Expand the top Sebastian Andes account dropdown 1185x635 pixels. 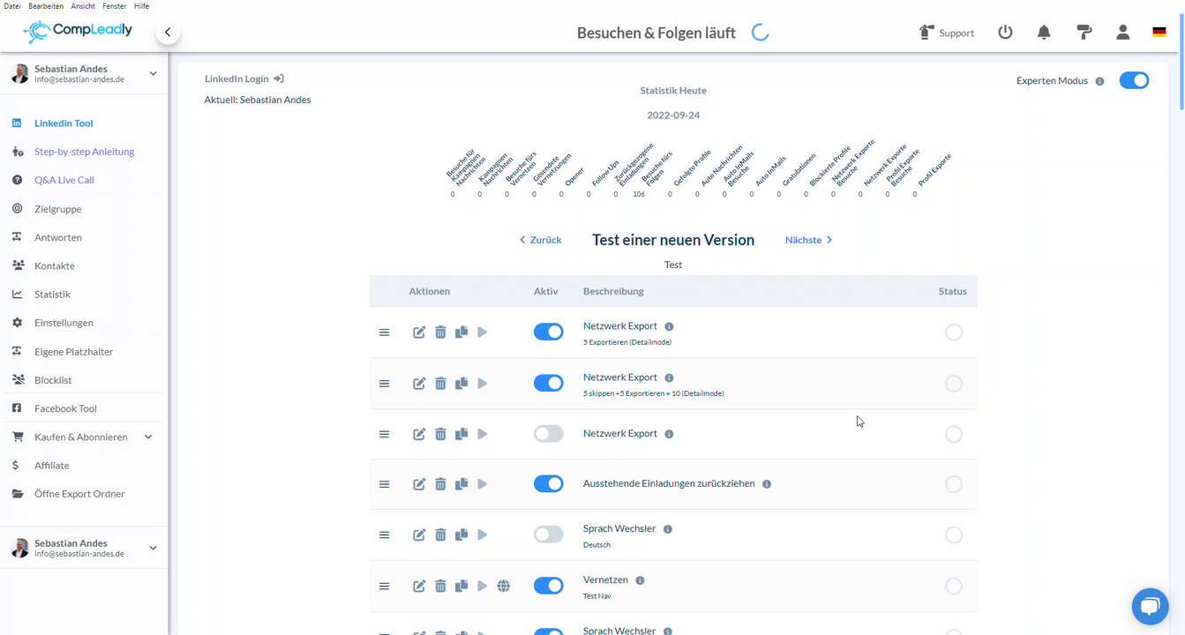[x=153, y=74]
